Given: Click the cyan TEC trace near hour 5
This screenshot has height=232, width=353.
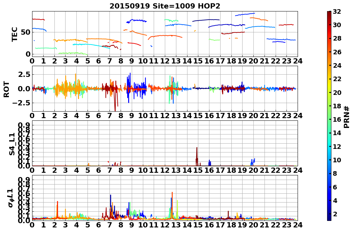Looking at the screenshot, I should click(91, 45).
